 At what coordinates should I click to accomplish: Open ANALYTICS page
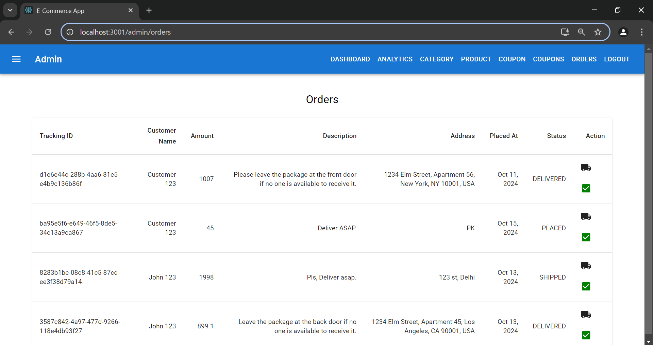(395, 59)
